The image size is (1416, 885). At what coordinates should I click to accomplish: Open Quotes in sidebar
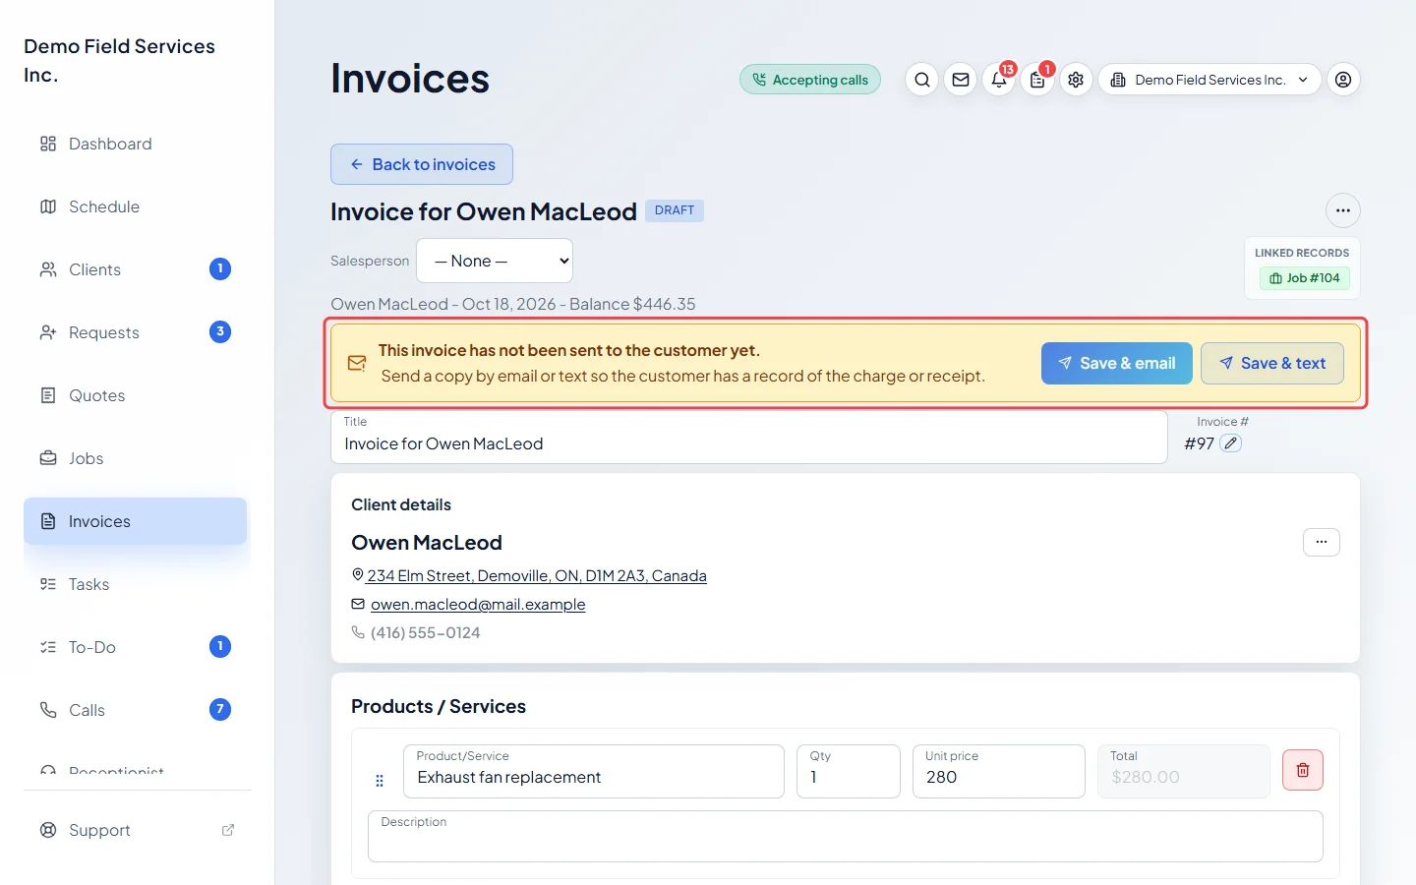pos(135,395)
